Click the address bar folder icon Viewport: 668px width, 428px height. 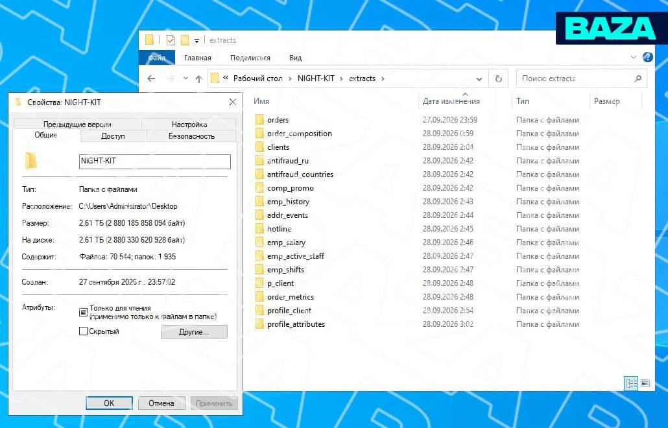pyautogui.click(x=215, y=78)
